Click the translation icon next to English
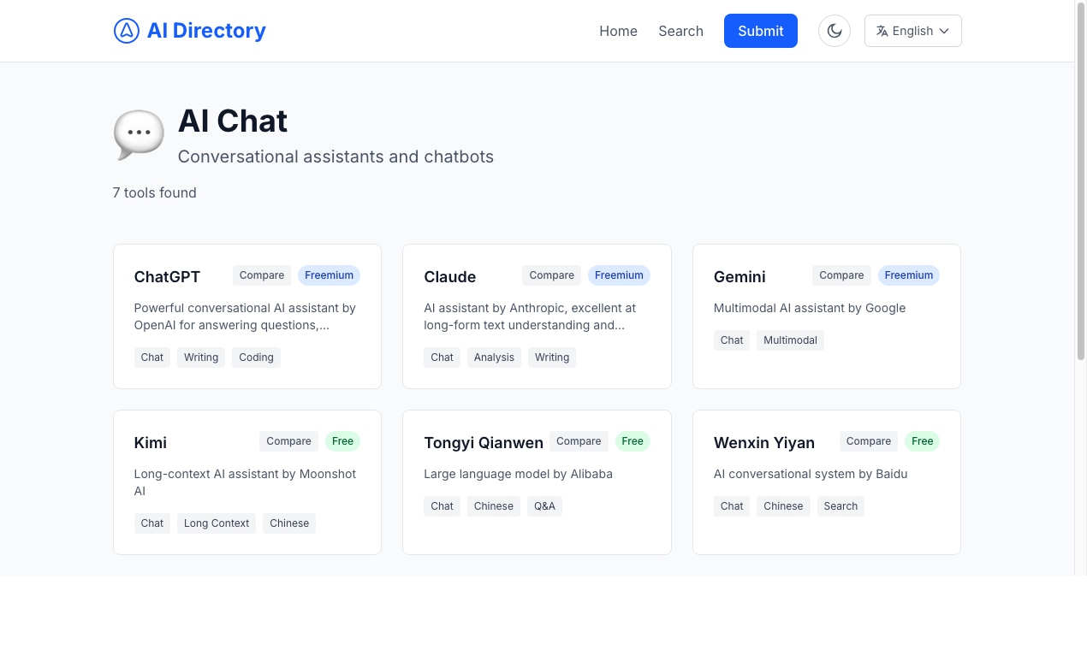This screenshot has height=650, width=1087. (x=882, y=31)
